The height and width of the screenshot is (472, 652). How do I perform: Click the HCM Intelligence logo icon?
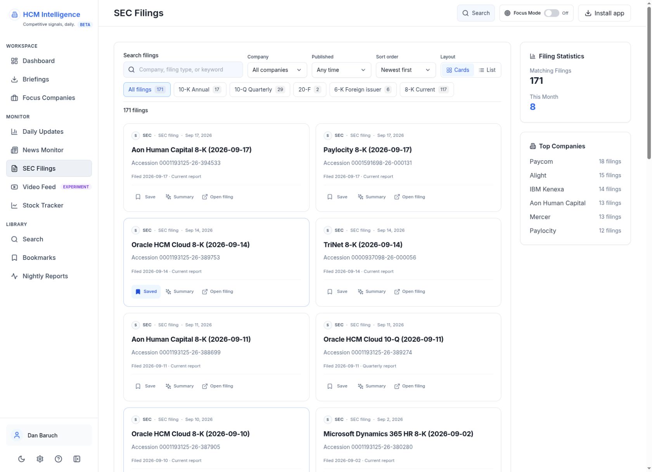point(14,15)
